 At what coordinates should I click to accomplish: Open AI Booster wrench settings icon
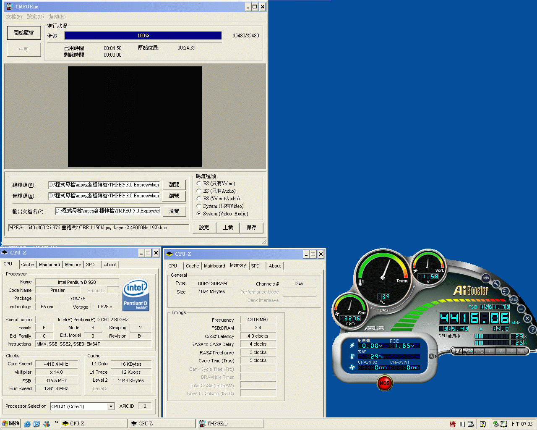496,284
